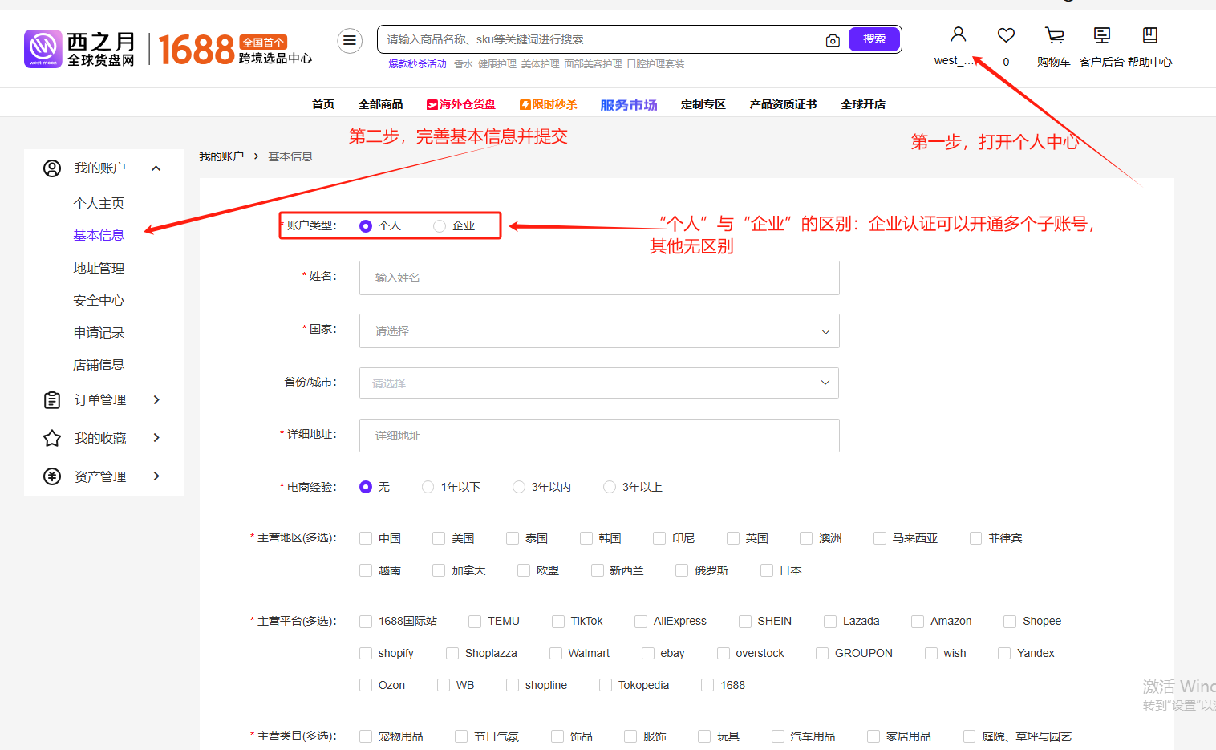Open the 全球开店 nav tab
This screenshot has width=1216, height=750.
tap(864, 104)
